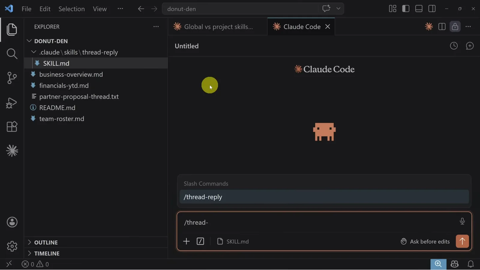Image resolution: width=480 pixels, height=270 pixels.
Task: Open the File menu
Action: point(26,9)
